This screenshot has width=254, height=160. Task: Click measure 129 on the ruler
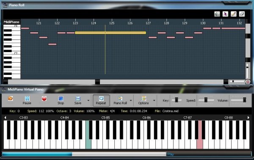185,23
